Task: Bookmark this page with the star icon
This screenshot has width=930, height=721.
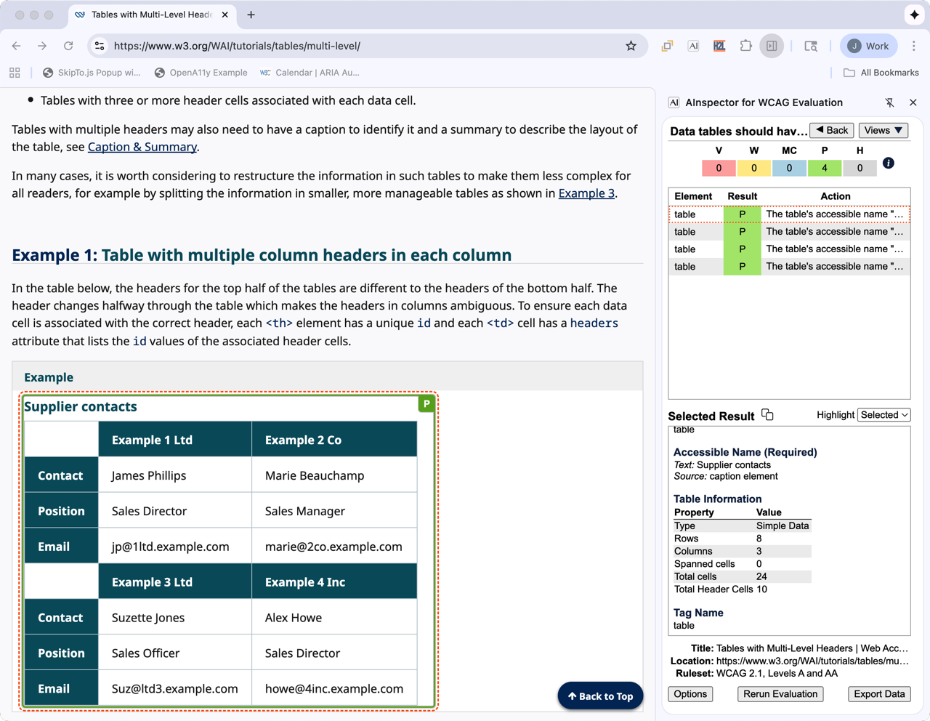Action: tap(631, 46)
